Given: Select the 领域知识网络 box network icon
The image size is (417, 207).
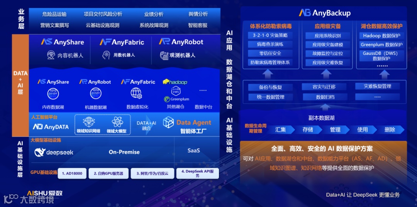Looking at the screenshot, I should (89, 122).
